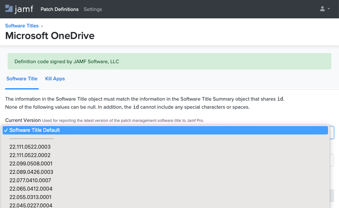Switch to the Kill Apps tab
Screen dimensions: 339x208
[x=55, y=79]
